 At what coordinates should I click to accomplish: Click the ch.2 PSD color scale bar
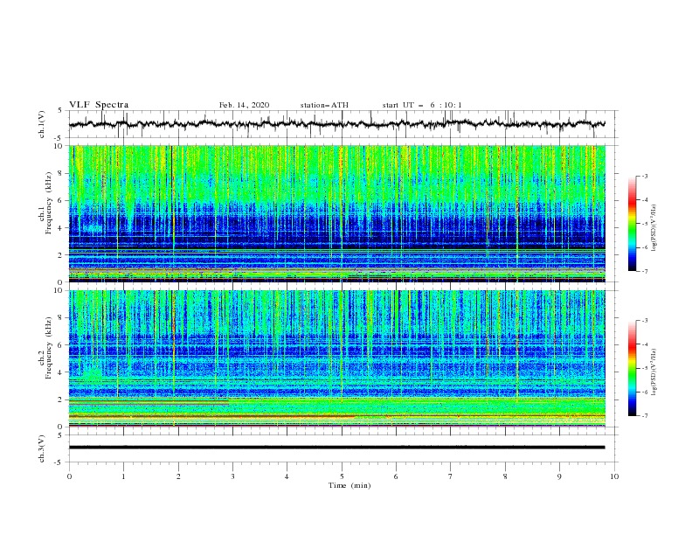pos(632,368)
